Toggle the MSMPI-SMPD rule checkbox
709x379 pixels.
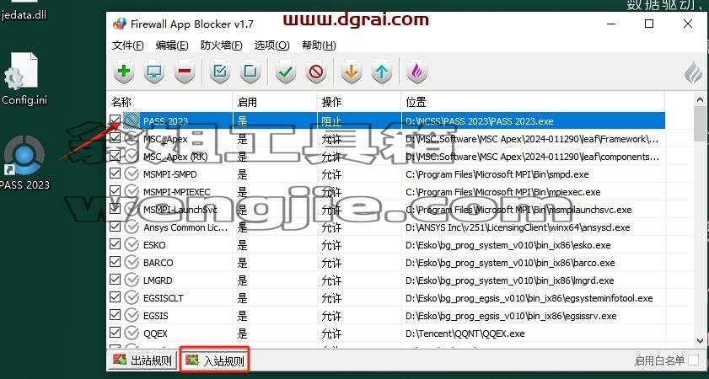coord(115,173)
